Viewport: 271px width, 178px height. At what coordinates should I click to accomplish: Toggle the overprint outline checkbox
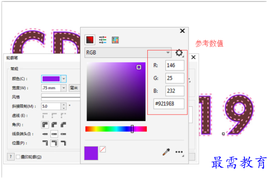[x=18, y=157]
